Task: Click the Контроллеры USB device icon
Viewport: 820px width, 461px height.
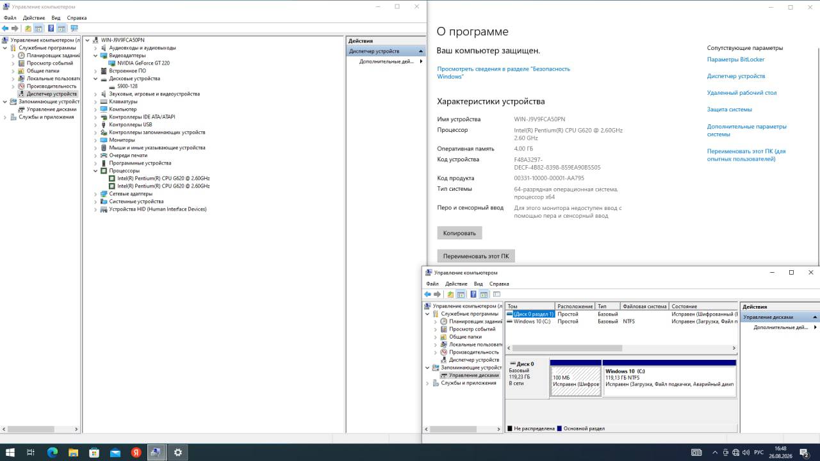Action: pyautogui.click(x=104, y=125)
